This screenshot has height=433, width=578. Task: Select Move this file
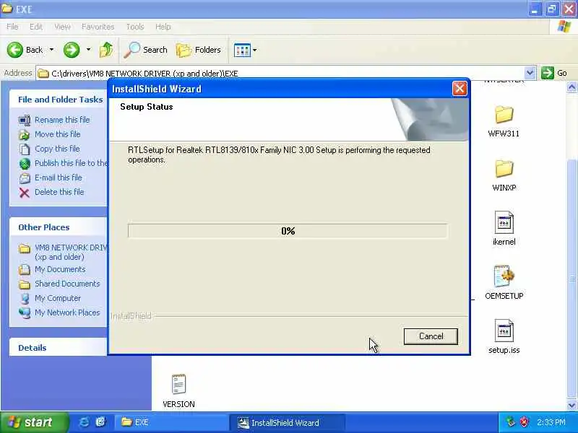[x=58, y=134]
